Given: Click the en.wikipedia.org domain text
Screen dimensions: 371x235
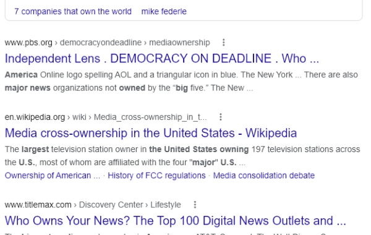Looking at the screenshot, I should coord(35,117).
